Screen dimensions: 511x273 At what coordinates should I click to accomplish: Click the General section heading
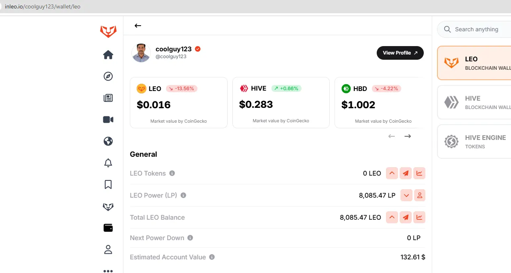[144, 154]
